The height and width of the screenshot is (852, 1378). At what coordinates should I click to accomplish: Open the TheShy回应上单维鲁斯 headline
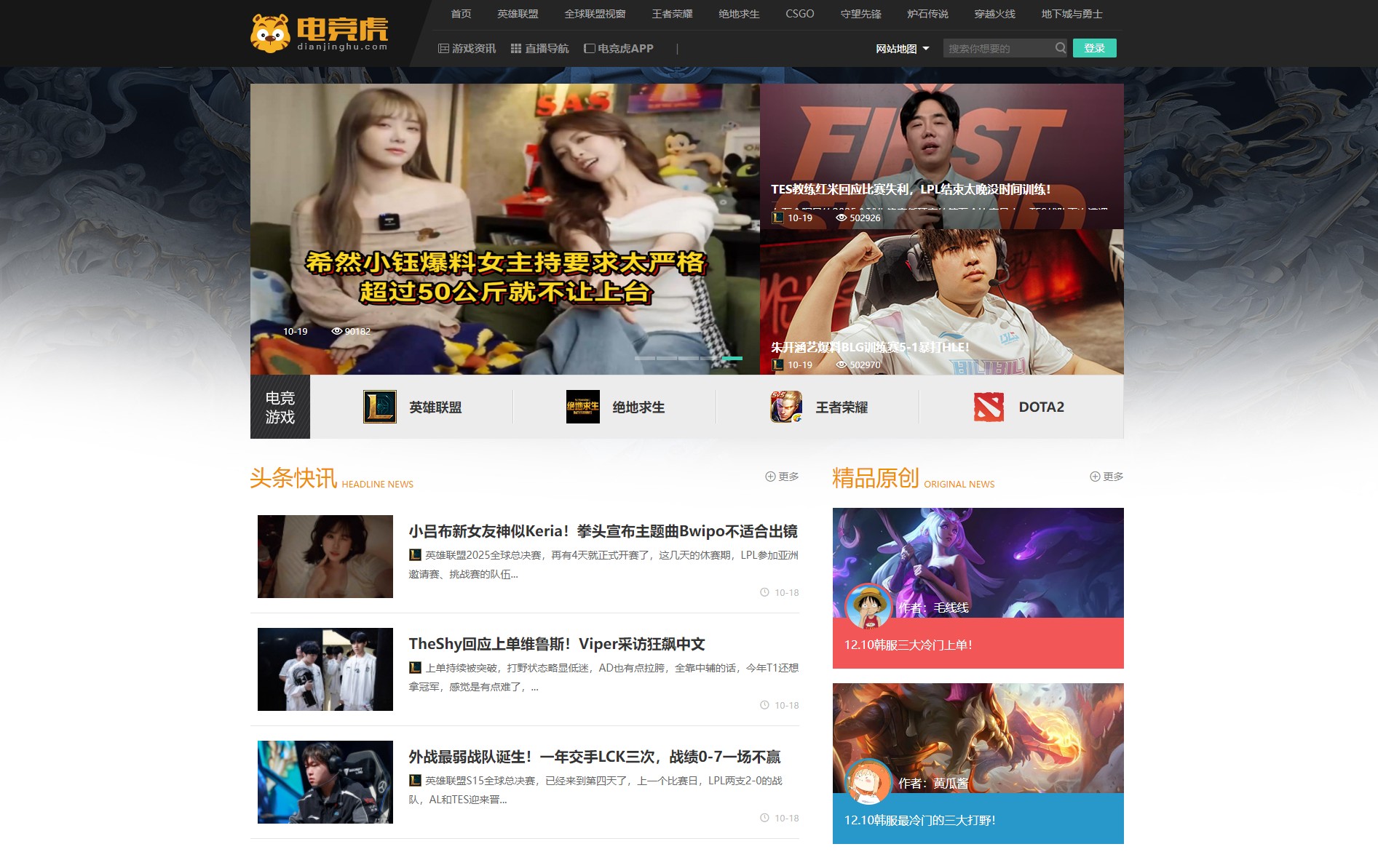click(x=557, y=644)
